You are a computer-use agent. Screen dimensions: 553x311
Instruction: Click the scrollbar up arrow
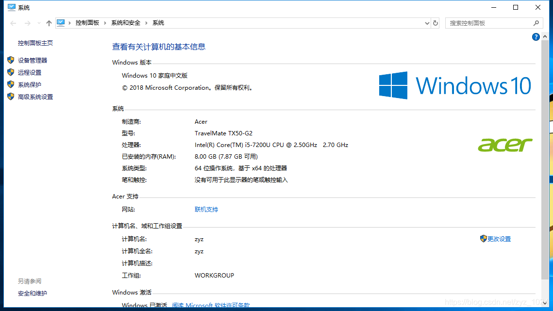[x=545, y=36]
